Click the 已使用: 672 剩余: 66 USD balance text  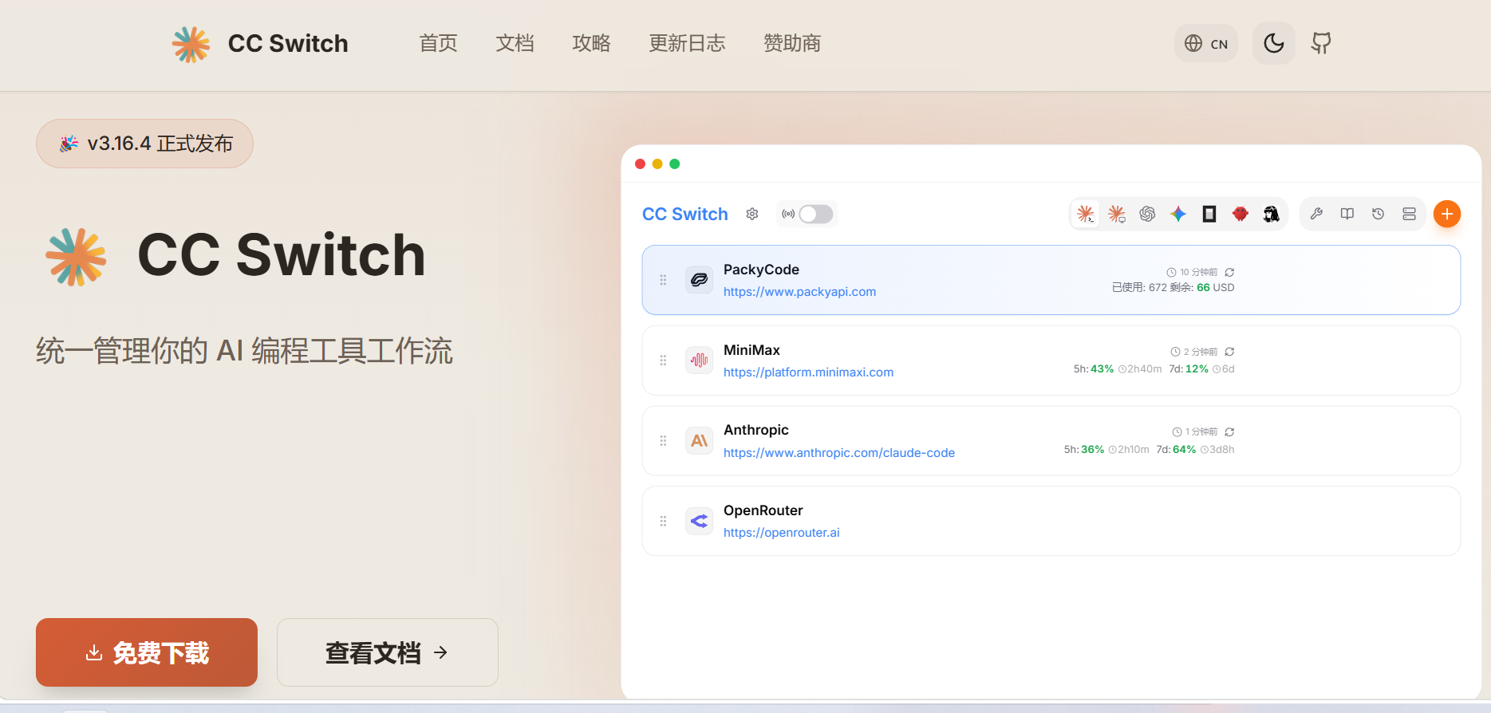point(1173,288)
